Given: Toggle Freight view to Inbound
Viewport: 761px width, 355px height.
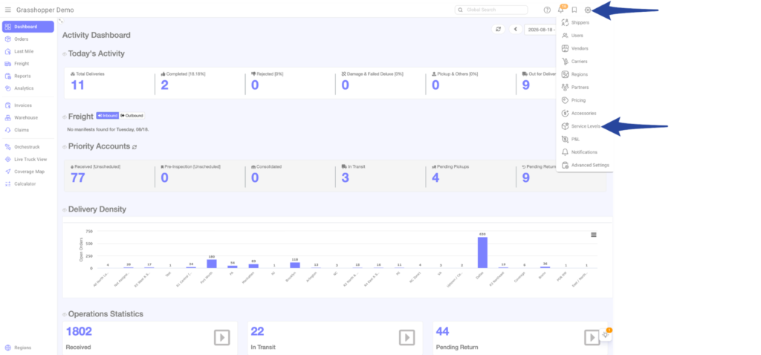Looking at the screenshot, I should [x=107, y=116].
